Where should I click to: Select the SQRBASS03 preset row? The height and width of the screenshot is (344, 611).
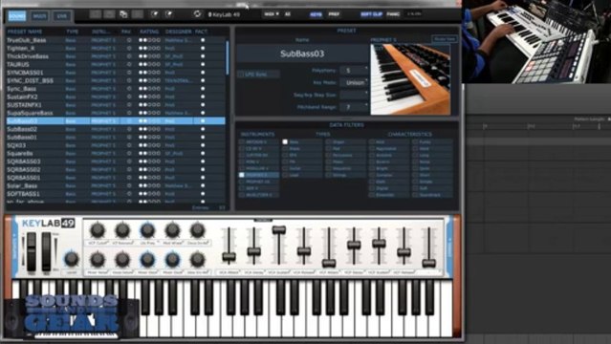point(116,161)
